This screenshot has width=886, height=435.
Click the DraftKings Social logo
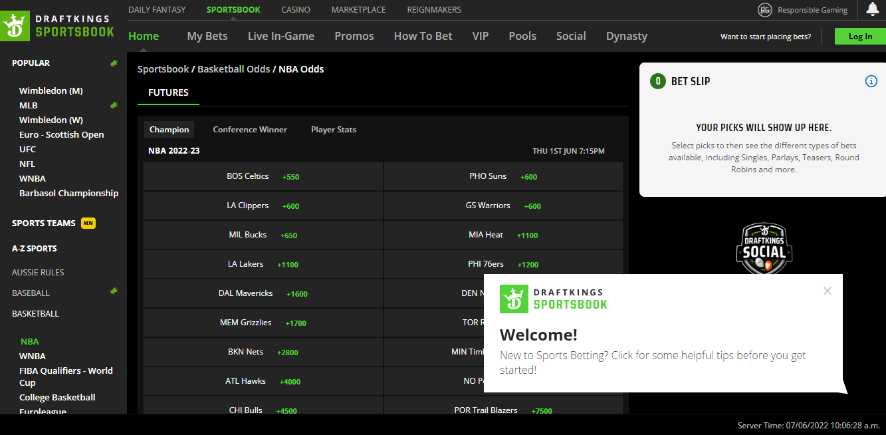click(x=764, y=249)
